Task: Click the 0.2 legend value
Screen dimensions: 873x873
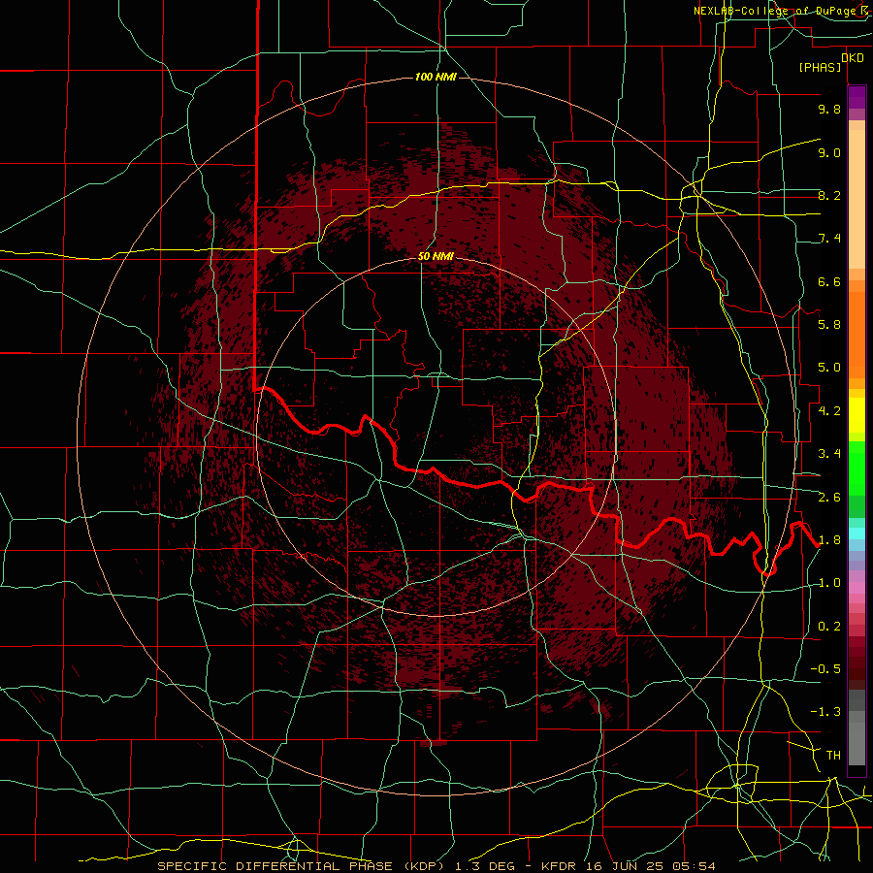Action: [x=829, y=627]
